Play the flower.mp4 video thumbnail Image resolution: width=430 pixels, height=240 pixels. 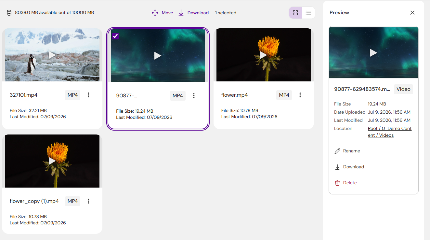pos(264,55)
